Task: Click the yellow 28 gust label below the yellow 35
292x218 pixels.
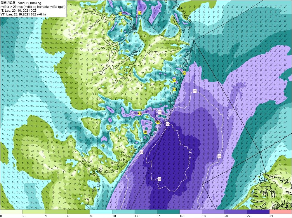Action: click(145, 132)
